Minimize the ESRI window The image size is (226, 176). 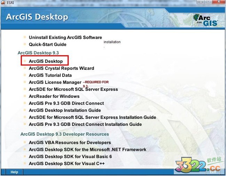click(x=201, y=2)
